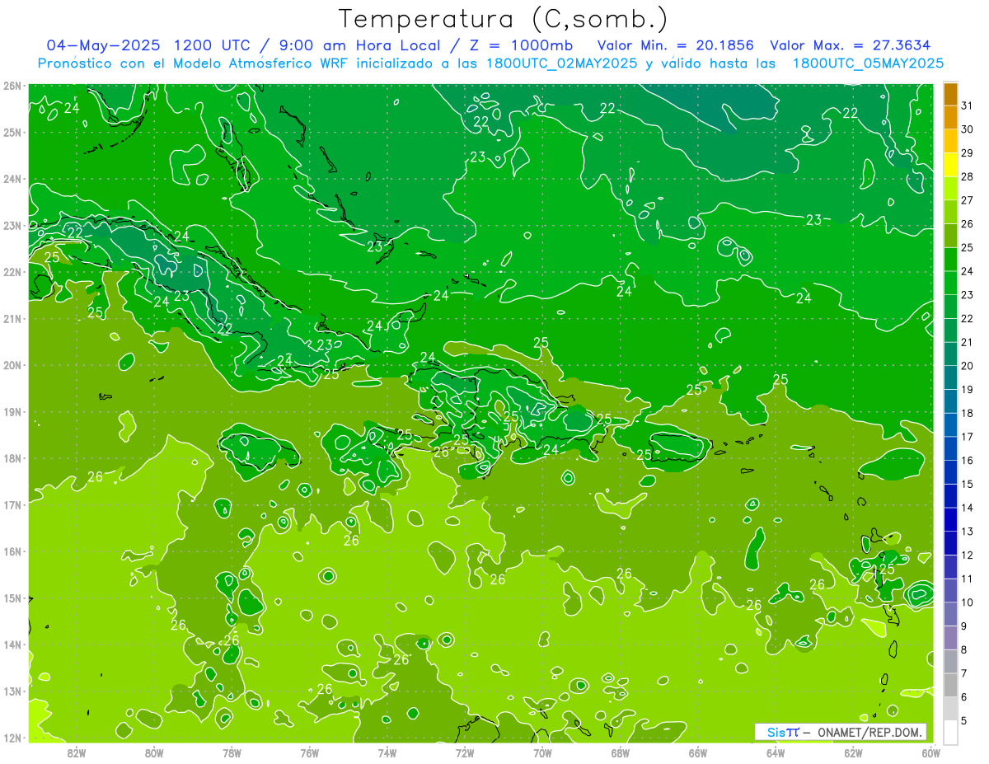Click the '12N' latitude axis label
Image resolution: width=989 pixels, height=764 pixels.
click(12, 738)
